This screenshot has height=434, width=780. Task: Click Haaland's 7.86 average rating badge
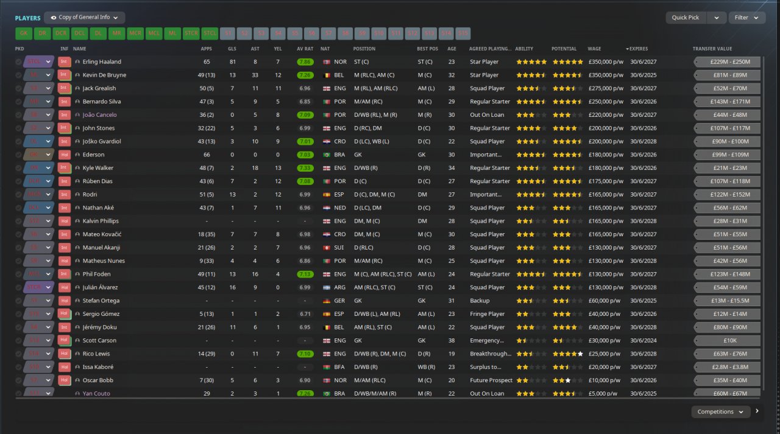point(306,61)
